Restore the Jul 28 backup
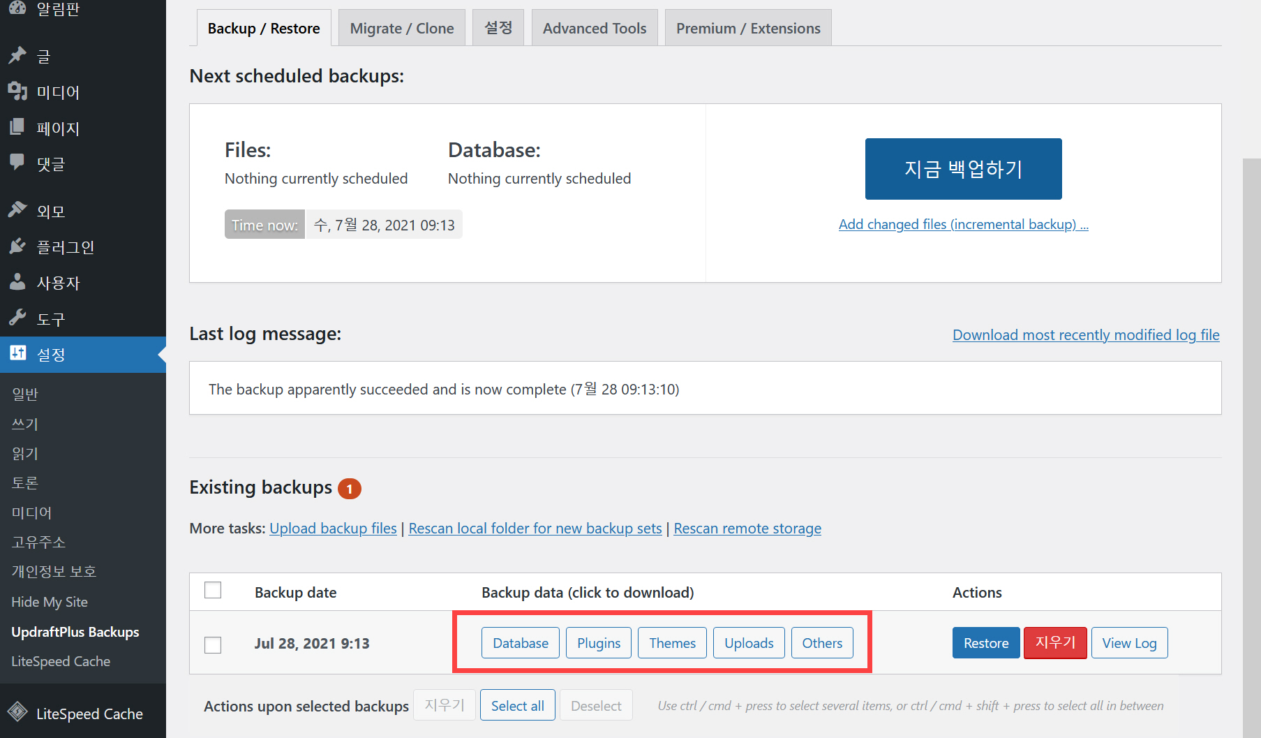 point(985,642)
